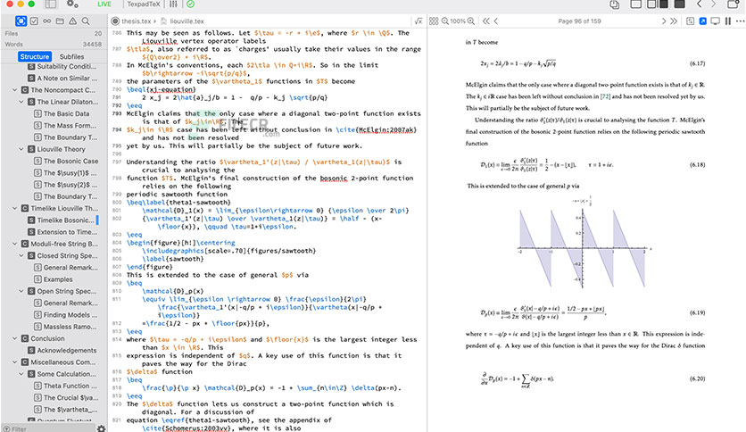Toggle the blue sync arrow button
Image resolution: width=746 pixels, height=432 pixels.
pyautogui.click(x=702, y=21)
